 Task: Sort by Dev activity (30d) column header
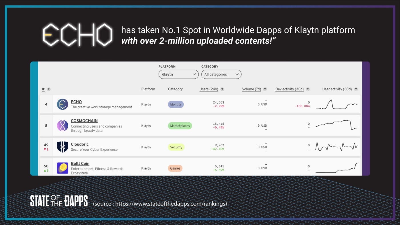[x=289, y=89]
